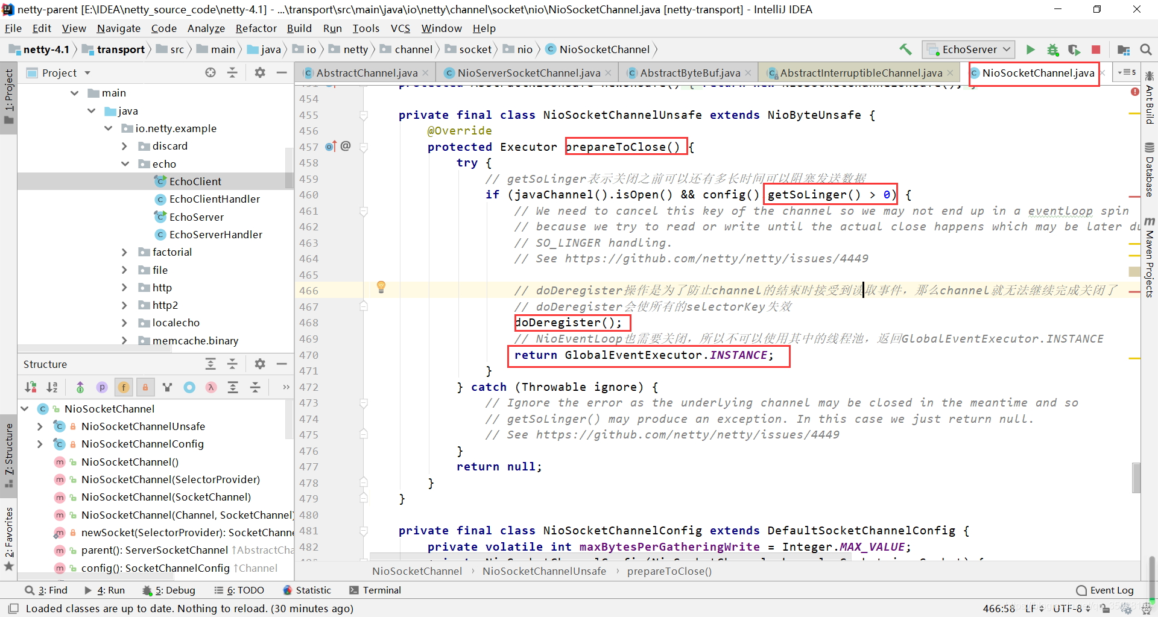Switch to AbstractByteBuf.java tab
This screenshot has width=1158, height=617.
coord(690,73)
